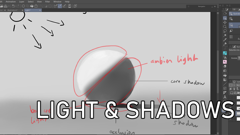This screenshot has height=135, width=240.
Task: Select the Text tool
Action: point(225,97)
